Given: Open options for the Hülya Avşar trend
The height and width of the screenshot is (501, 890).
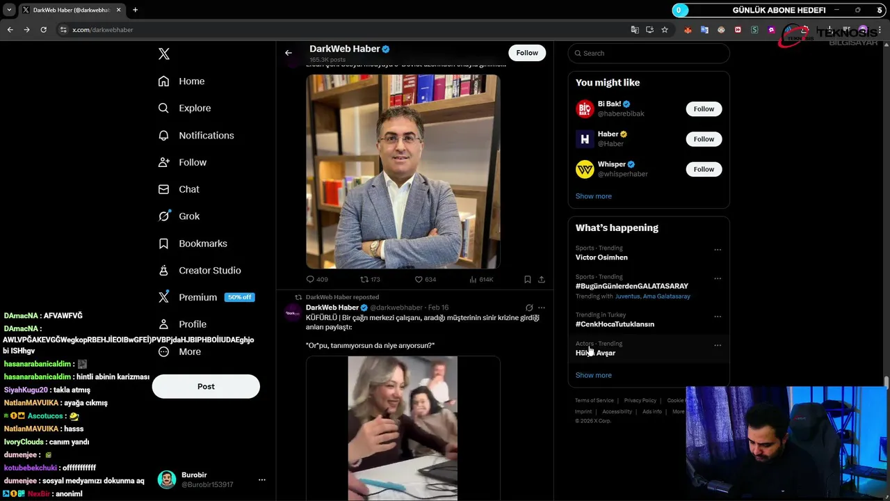Looking at the screenshot, I should [718, 345].
